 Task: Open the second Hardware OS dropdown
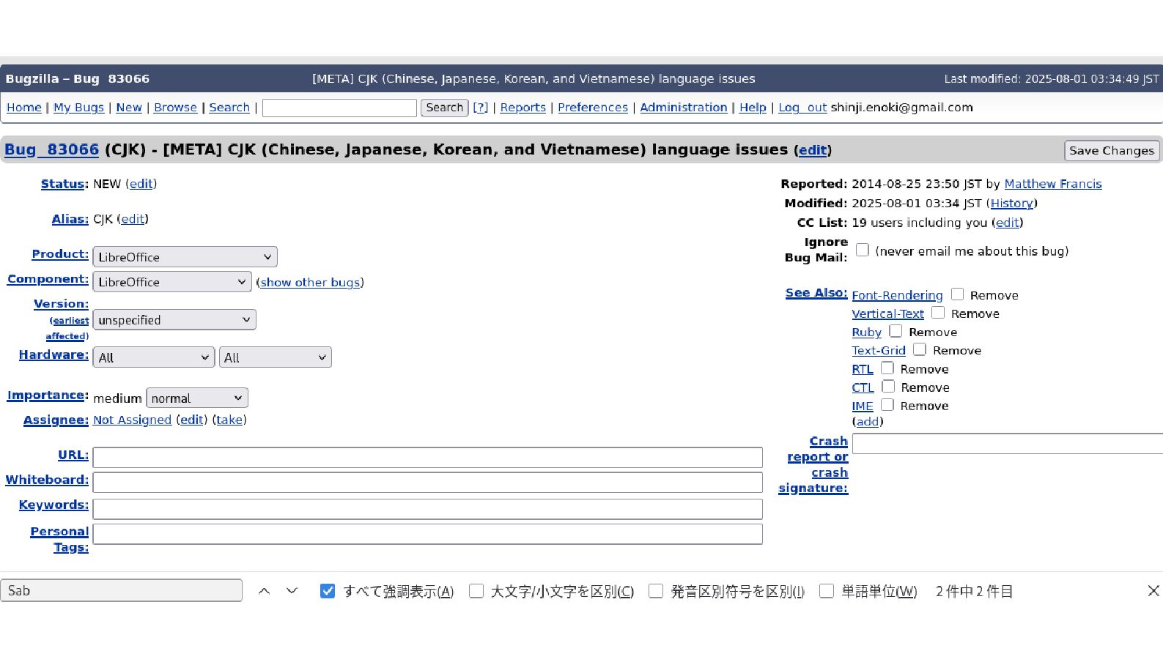tap(275, 357)
